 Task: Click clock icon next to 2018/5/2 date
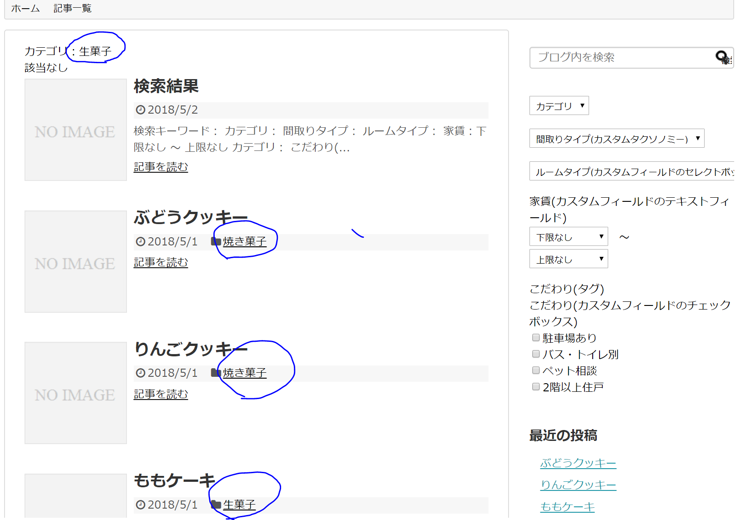[141, 110]
